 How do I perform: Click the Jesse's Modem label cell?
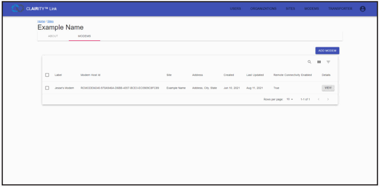64,88
